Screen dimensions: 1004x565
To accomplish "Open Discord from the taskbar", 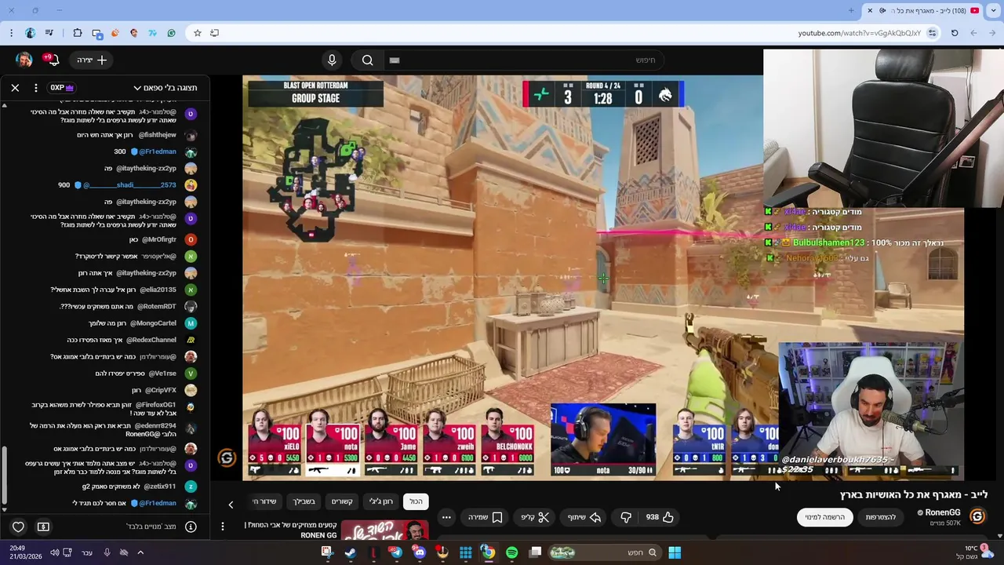I will click(420, 552).
